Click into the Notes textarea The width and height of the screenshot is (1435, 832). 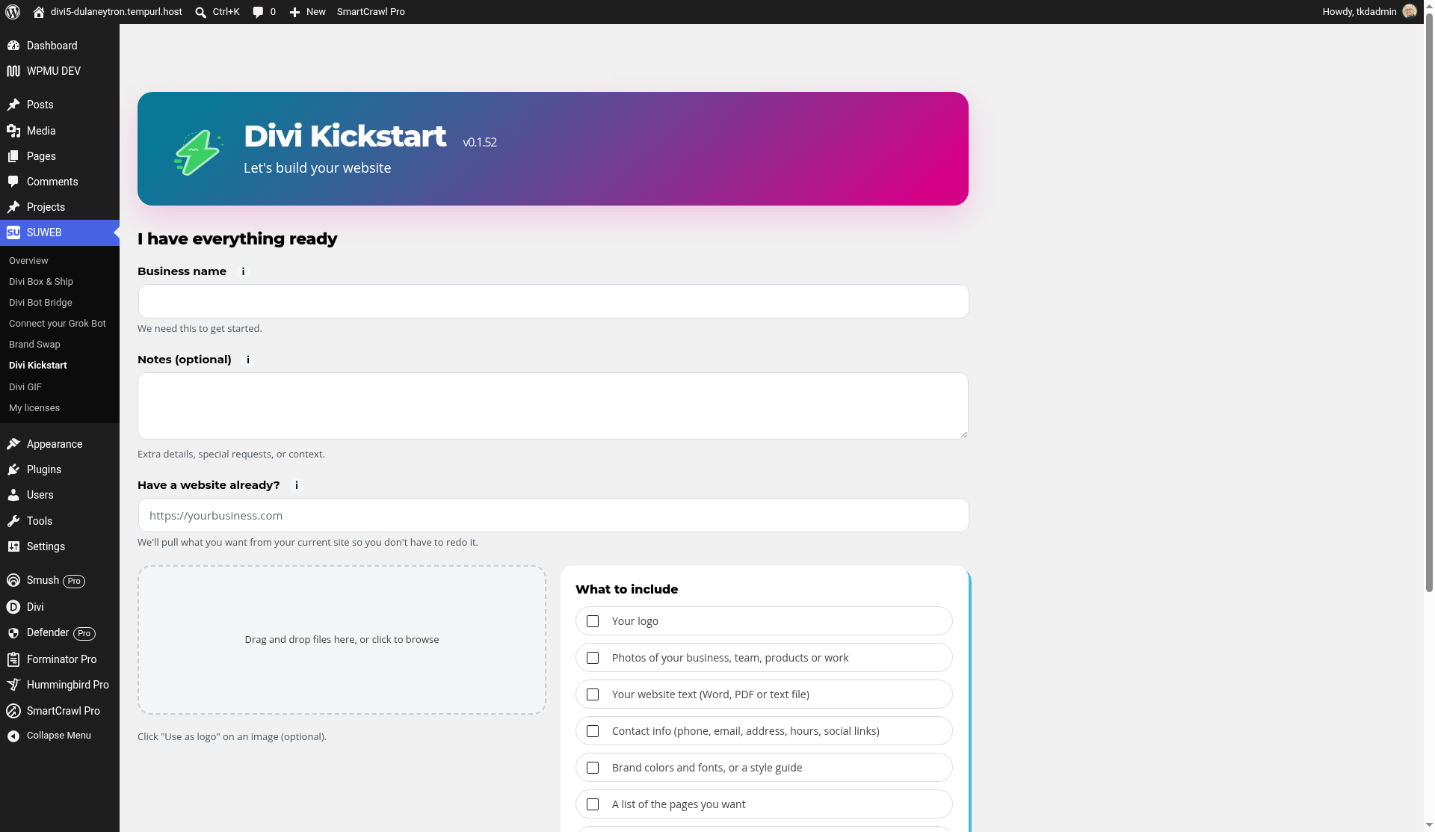pos(553,406)
